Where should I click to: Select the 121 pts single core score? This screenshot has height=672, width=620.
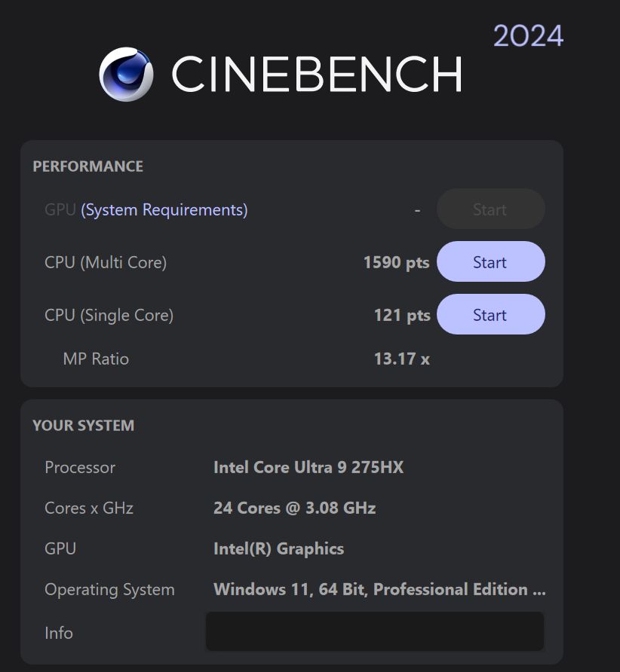pos(401,315)
